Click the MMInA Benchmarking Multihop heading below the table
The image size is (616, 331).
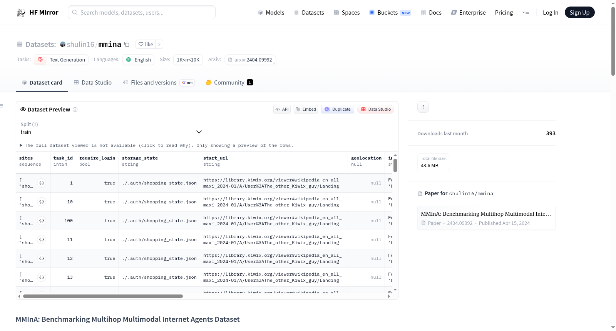pyautogui.click(x=127, y=319)
